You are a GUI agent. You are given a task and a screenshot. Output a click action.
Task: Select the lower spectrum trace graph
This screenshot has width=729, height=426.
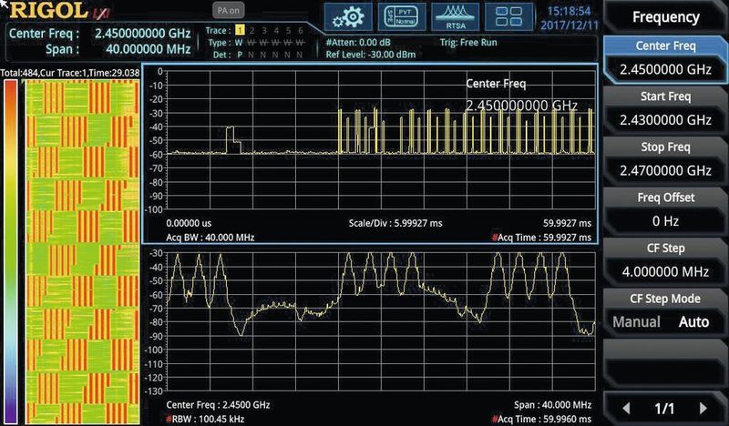[381, 321]
